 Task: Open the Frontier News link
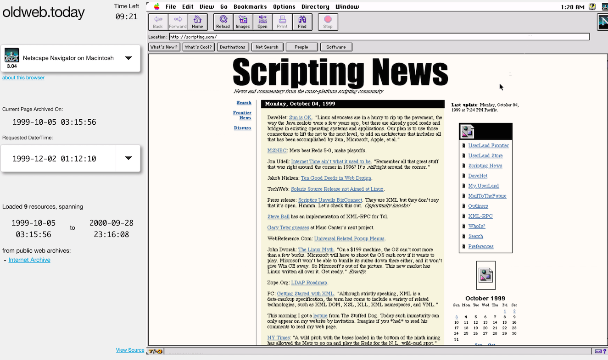click(242, 115)
